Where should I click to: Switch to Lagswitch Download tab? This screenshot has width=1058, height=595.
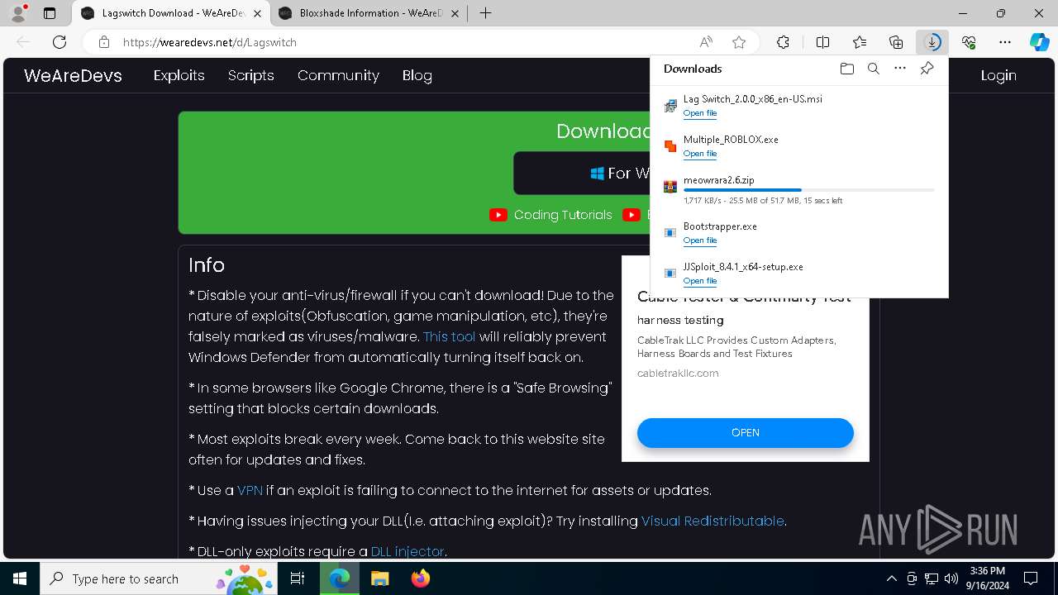[x=172, y=13]
